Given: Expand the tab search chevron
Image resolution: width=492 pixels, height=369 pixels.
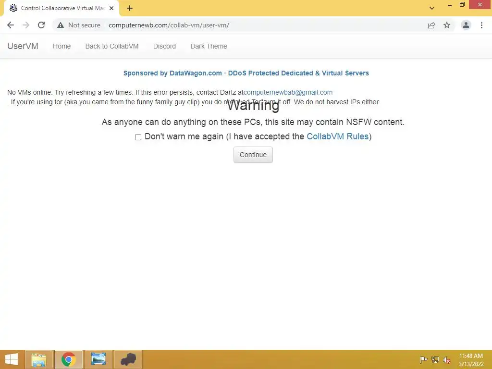Looking at the screenshot, I should (x=432, y=8).
